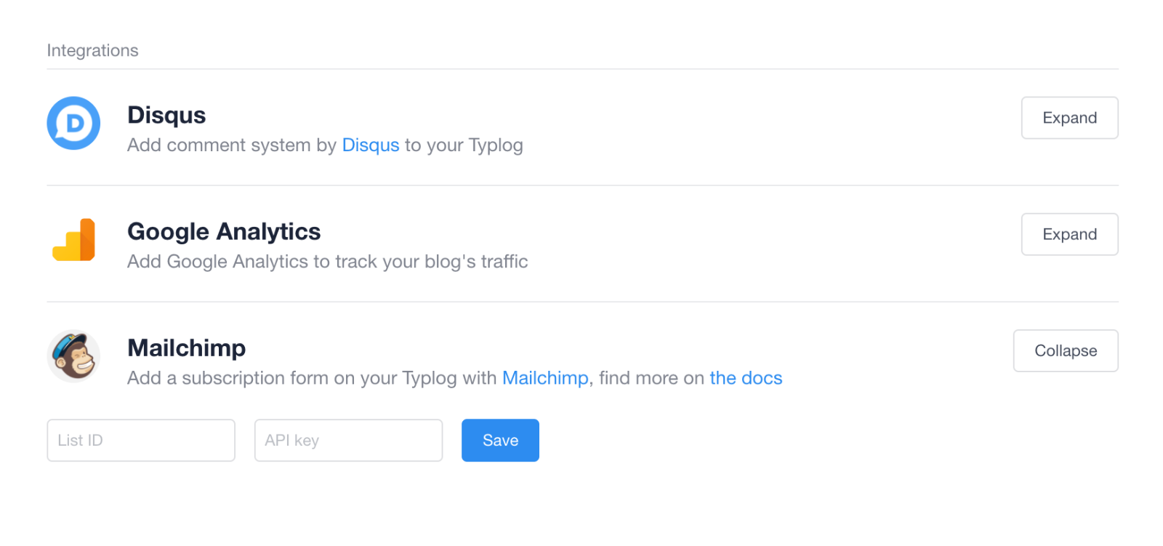Click the Mailchimp monkey logo icon
Viewport: 1163px width, 546px height.
point(73,356)
